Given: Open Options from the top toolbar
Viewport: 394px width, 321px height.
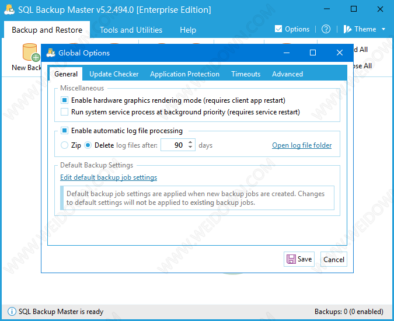Looking at the screenshot, I should 292,29.
